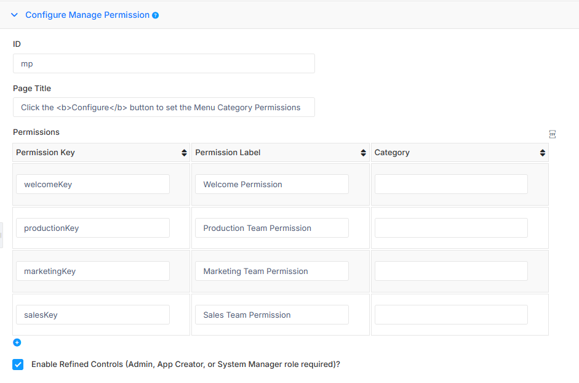
Task: Add a new permission row with plus icon
Action: [17, 342]
